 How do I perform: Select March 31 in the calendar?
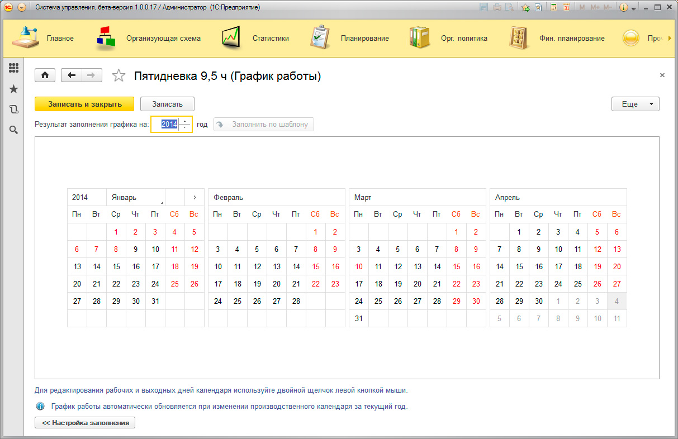click(359, 318)
